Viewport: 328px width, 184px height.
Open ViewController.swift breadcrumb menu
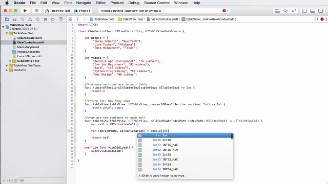[x=162, y=19]
